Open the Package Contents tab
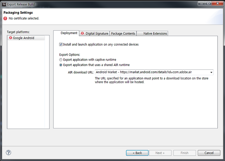The image size is (225, 161). click(x=123, y=33)
